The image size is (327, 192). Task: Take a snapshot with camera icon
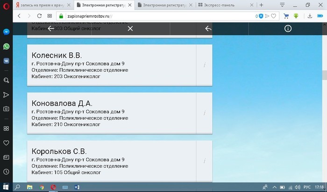(x=7, y=109)
